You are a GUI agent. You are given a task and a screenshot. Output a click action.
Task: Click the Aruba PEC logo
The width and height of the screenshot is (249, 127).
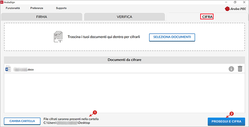(x=235, y=9)
